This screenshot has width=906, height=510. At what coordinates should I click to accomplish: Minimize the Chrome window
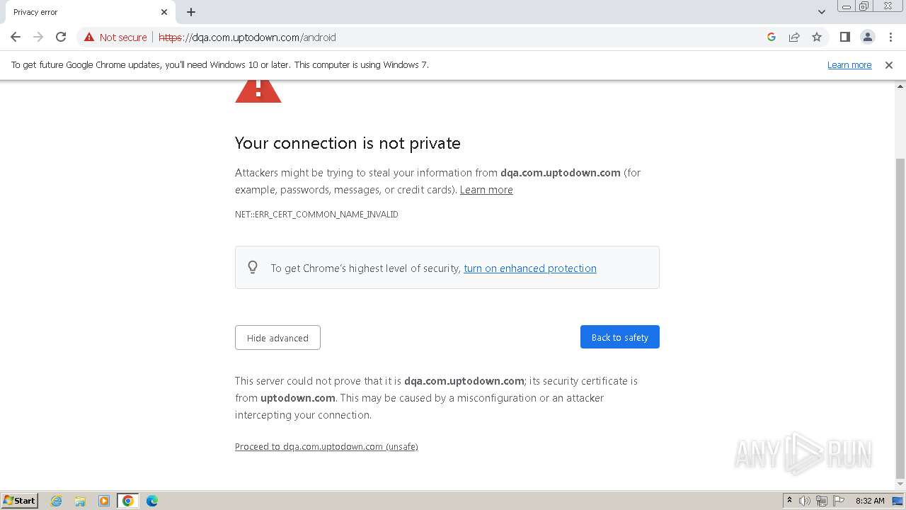tap(847, 6)
